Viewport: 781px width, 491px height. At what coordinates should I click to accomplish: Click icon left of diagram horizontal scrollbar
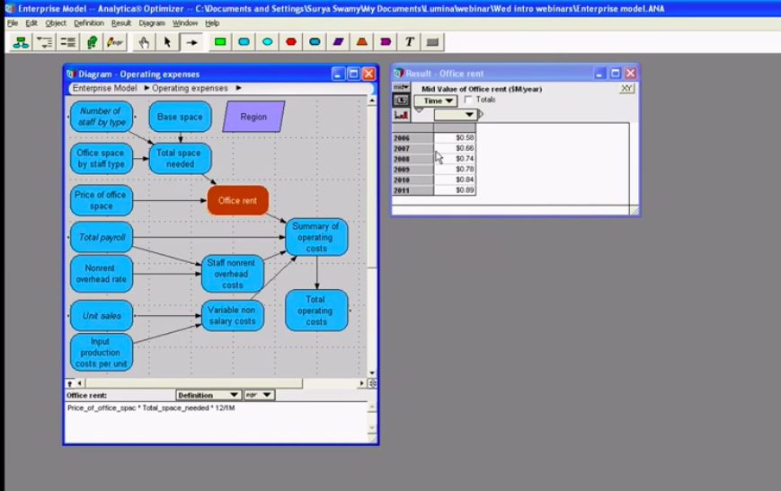70,383
